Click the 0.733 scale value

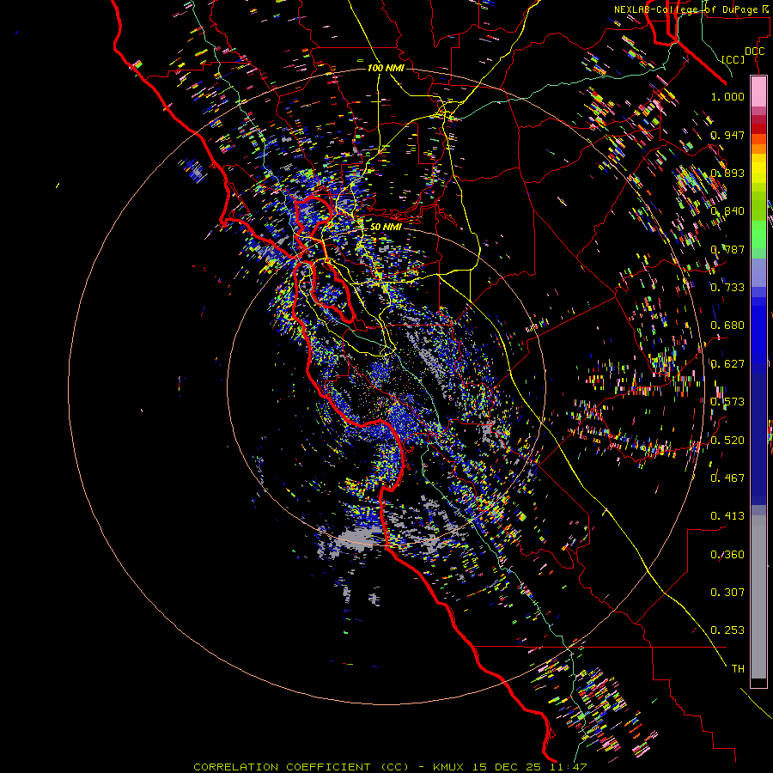pyautogui.click(x=727, y=287)
